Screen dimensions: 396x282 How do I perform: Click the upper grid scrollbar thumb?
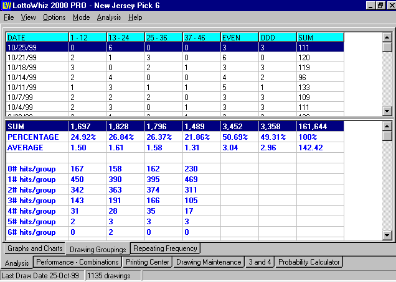(x=387, y=47)
